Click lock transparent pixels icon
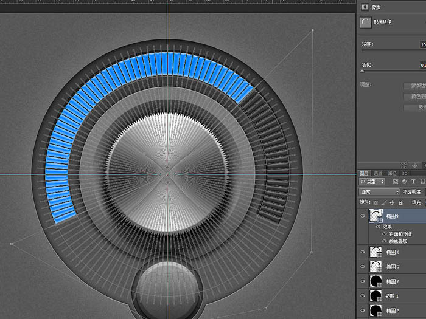This screenshot has height=319, width=426. click(375, 202)
